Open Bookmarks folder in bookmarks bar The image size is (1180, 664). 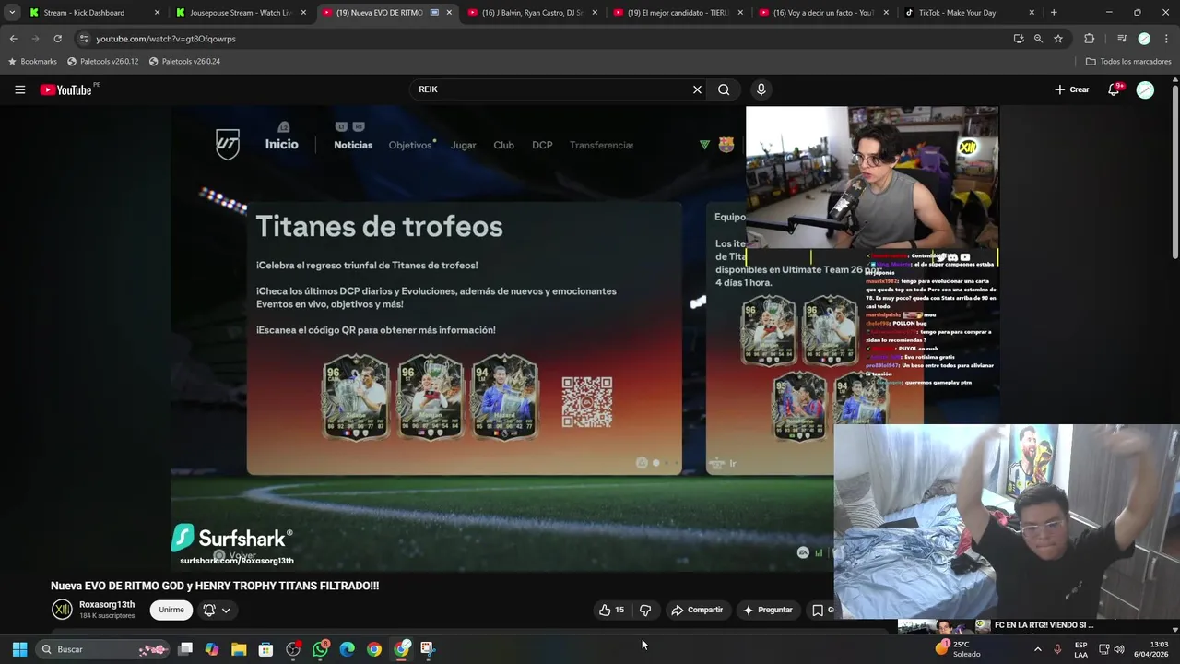(32, 61)
